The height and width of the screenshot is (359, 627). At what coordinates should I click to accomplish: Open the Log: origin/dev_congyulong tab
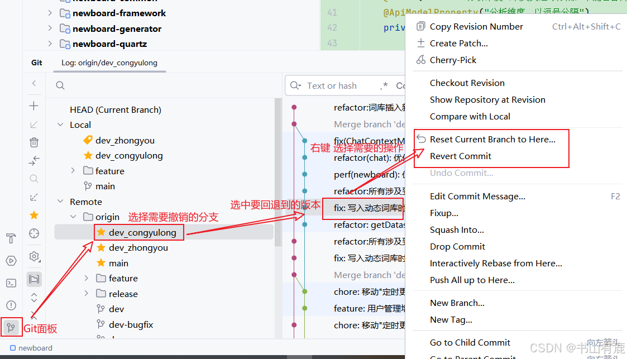pyautogui.click(x=109, y=63)
